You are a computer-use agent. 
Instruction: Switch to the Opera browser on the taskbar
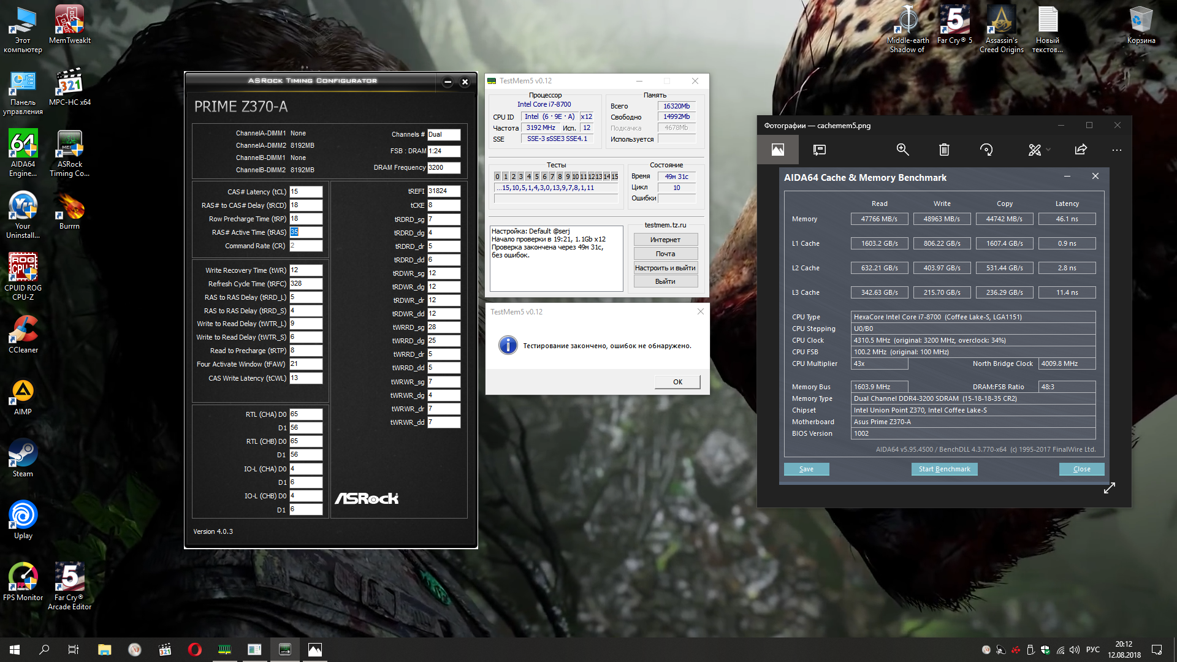tap(194, 650)
